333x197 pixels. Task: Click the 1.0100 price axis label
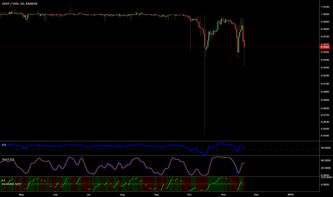(325, 7)
